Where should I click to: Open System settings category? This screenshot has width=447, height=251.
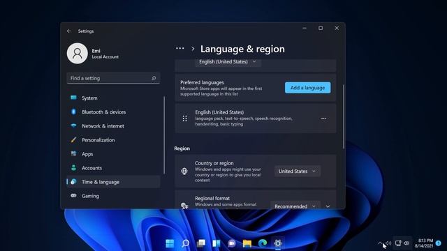click(113, 98)
